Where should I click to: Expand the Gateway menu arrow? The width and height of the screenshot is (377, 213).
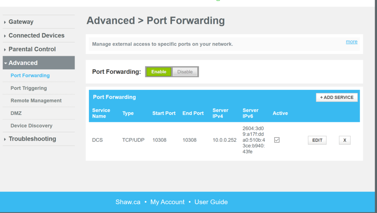click(5, 22)
